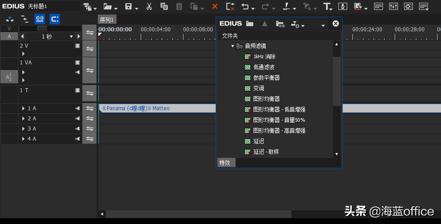Click the Copy icon in toolbar

point(164,6)
